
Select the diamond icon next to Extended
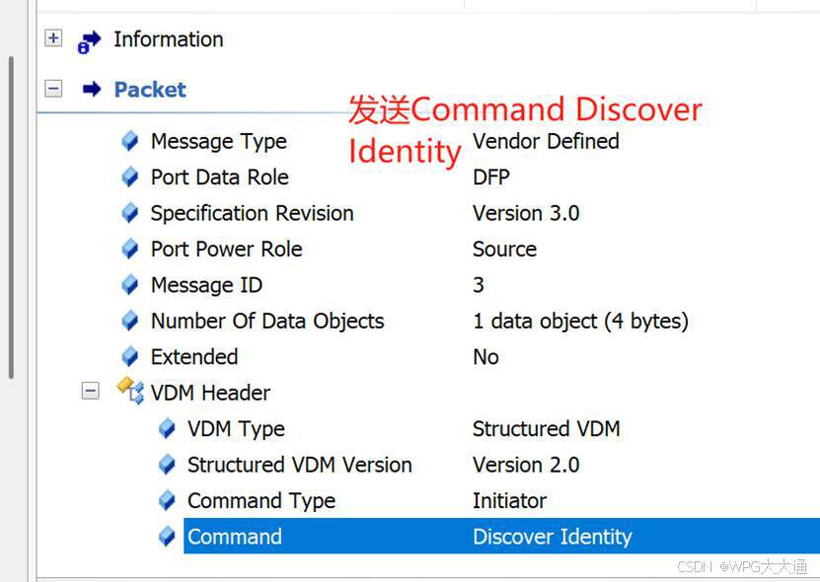tap(129, 357)
